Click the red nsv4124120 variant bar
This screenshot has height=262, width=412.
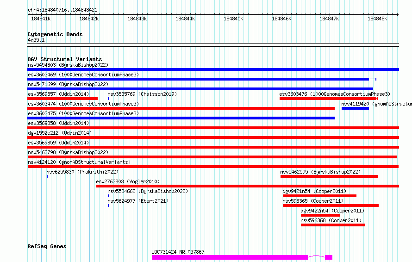pos(213,167)
